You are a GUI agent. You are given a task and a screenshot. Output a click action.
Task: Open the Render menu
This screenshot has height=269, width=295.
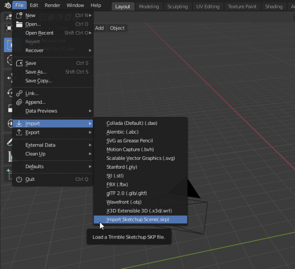click(x=52, y=5)
